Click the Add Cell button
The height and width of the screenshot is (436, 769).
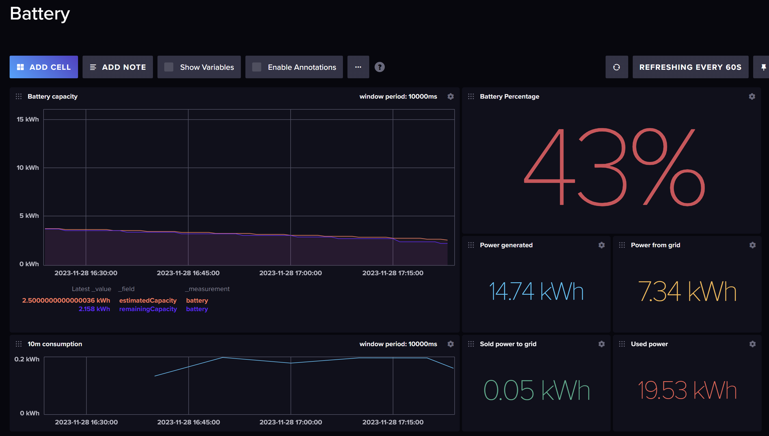coord(44,67)
